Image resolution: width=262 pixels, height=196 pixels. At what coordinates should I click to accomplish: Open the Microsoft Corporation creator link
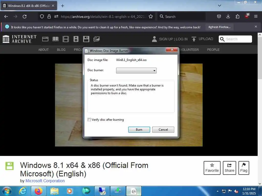pos(45,181)
